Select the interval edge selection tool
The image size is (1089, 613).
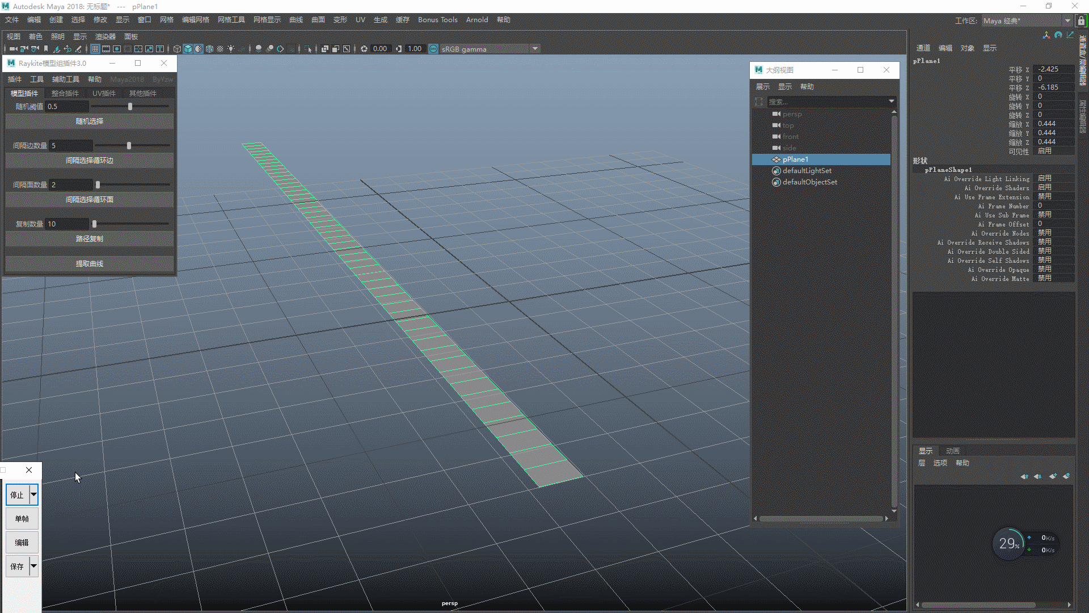pos(89,160)
